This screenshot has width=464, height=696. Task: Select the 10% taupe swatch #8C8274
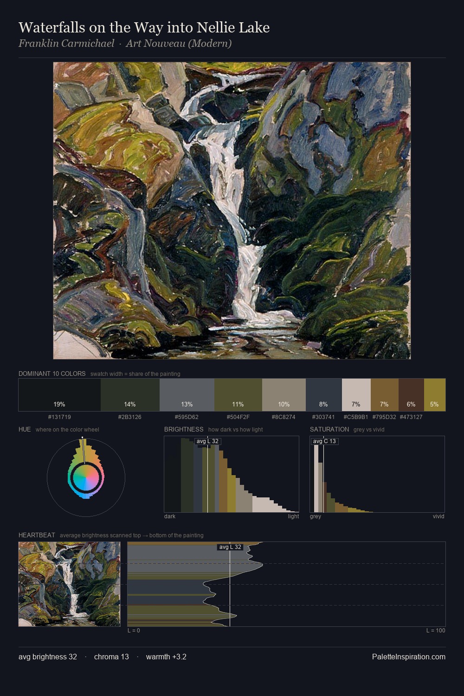point(284,395)
